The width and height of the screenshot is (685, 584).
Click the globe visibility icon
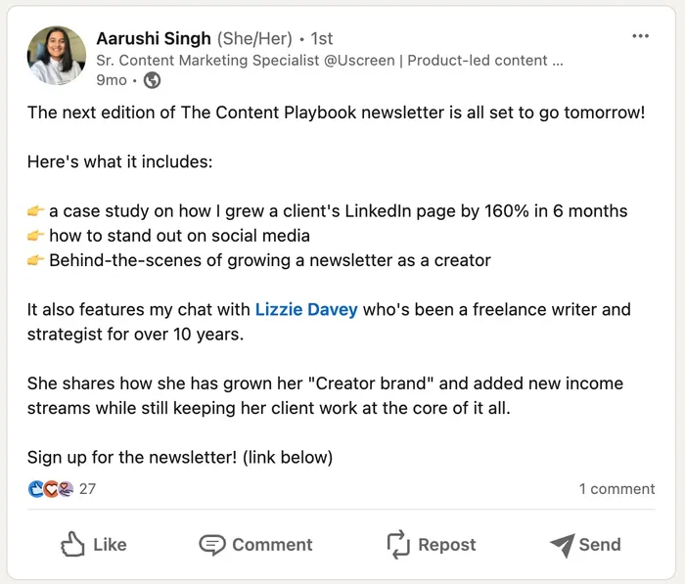click(x=152, y=80)
